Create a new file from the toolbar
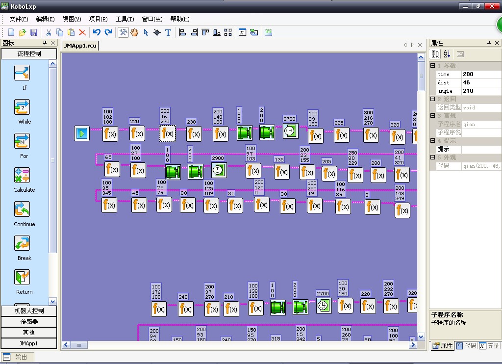 [x=11, y=32]
